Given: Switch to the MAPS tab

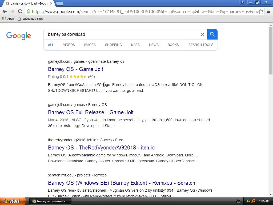Looking at the screenshot, I should (135, 45).
